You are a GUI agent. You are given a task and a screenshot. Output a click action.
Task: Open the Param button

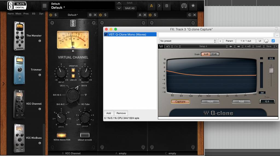(229, 41)
